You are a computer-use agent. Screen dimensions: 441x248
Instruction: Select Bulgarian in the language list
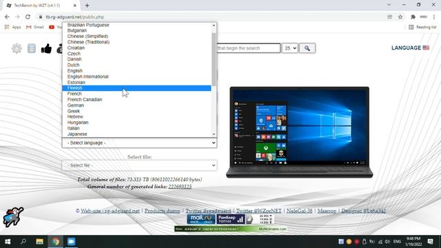(136, 30)
